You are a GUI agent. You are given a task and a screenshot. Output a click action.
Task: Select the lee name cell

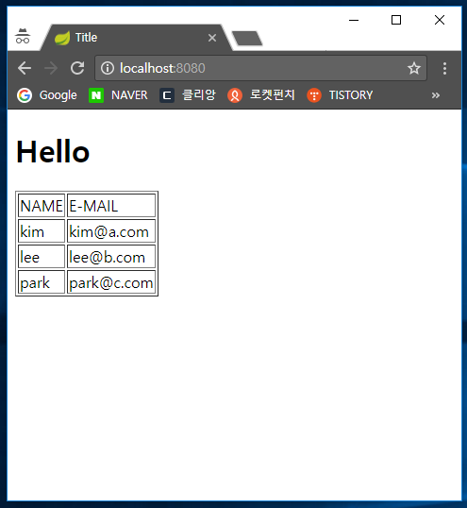pyautogui.click(x=42, y=257)
